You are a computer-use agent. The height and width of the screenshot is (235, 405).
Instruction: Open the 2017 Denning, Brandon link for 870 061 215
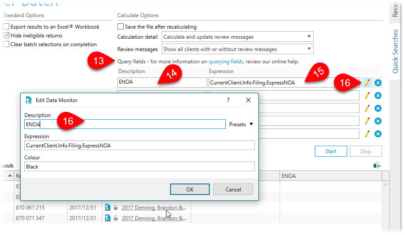154,207
